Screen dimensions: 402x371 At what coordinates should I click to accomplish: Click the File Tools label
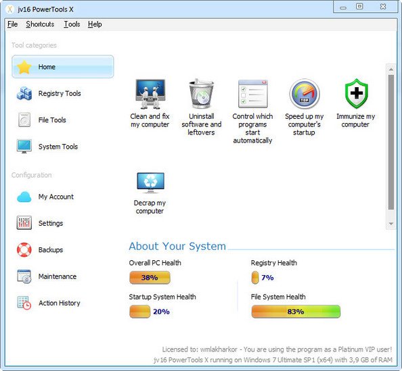(52, 120)
